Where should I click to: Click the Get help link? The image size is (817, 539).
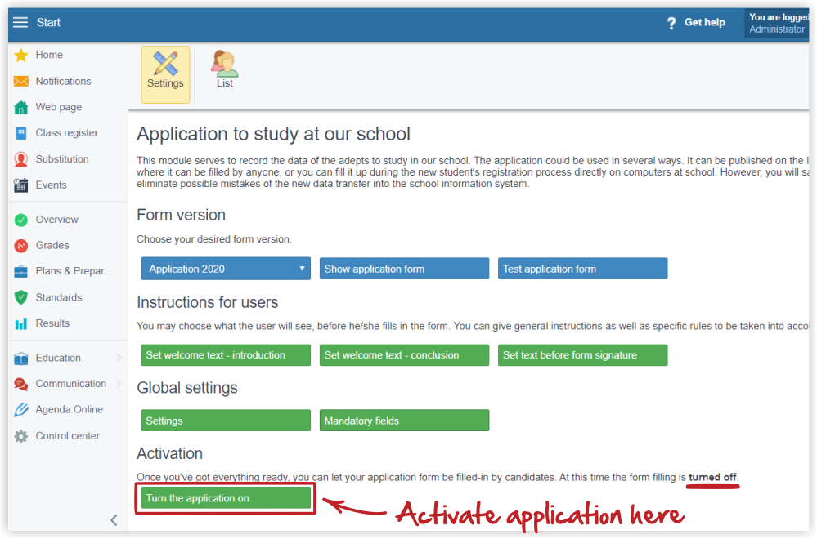(x=704, y=22)
